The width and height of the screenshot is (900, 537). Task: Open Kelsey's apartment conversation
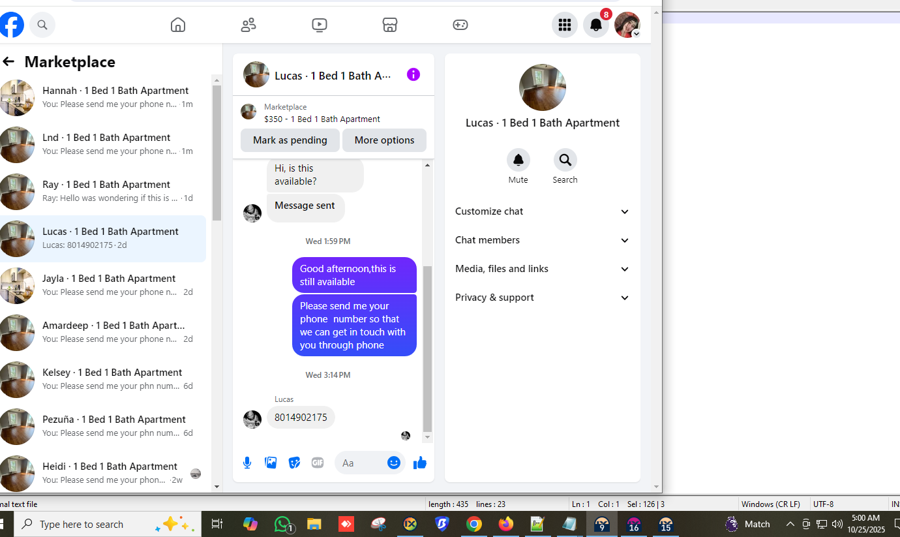(x=103, y=380)
